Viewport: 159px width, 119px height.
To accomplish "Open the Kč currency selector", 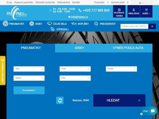I will (x=141, y=3).
